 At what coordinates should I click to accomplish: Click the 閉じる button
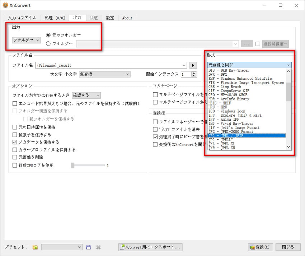[x=288, y=247]
